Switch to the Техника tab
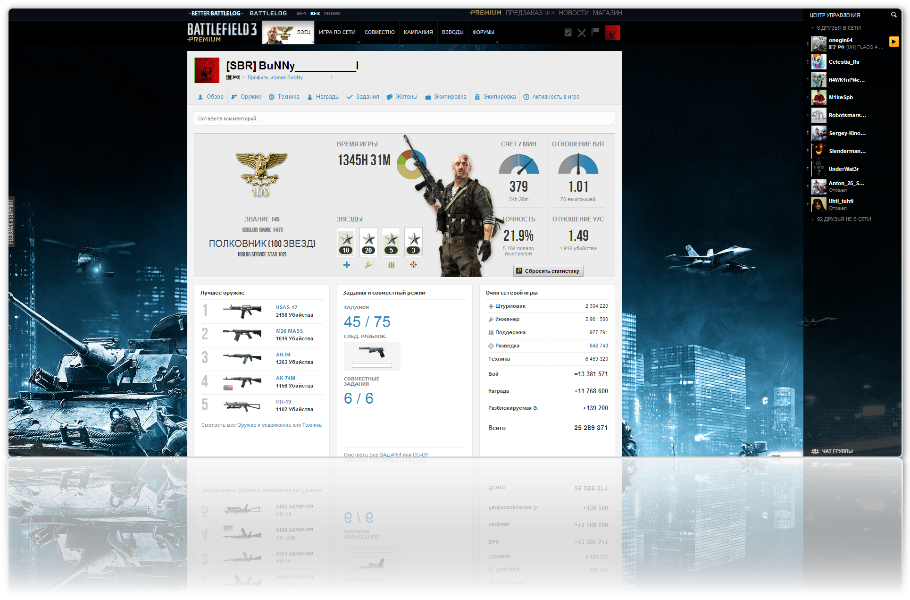This screenshot has height=600, width=910. [x=284, y=97]
